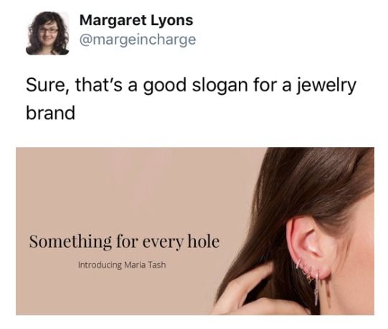Click the small hoop earrings cluster

[x=304, y=270]
